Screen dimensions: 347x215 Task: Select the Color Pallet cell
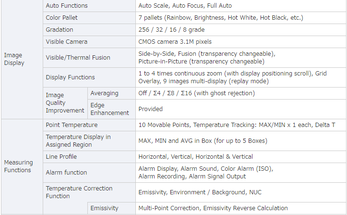(x=89, y=18)
